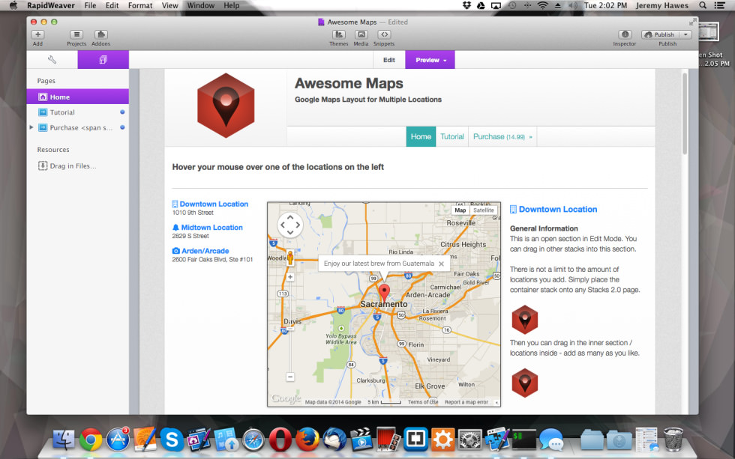Click the Home site navigation tab

421,136
